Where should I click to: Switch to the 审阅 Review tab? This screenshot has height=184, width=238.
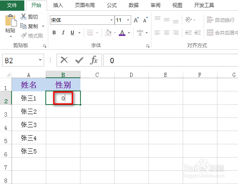pyautogui.click(x=156, y=5)
